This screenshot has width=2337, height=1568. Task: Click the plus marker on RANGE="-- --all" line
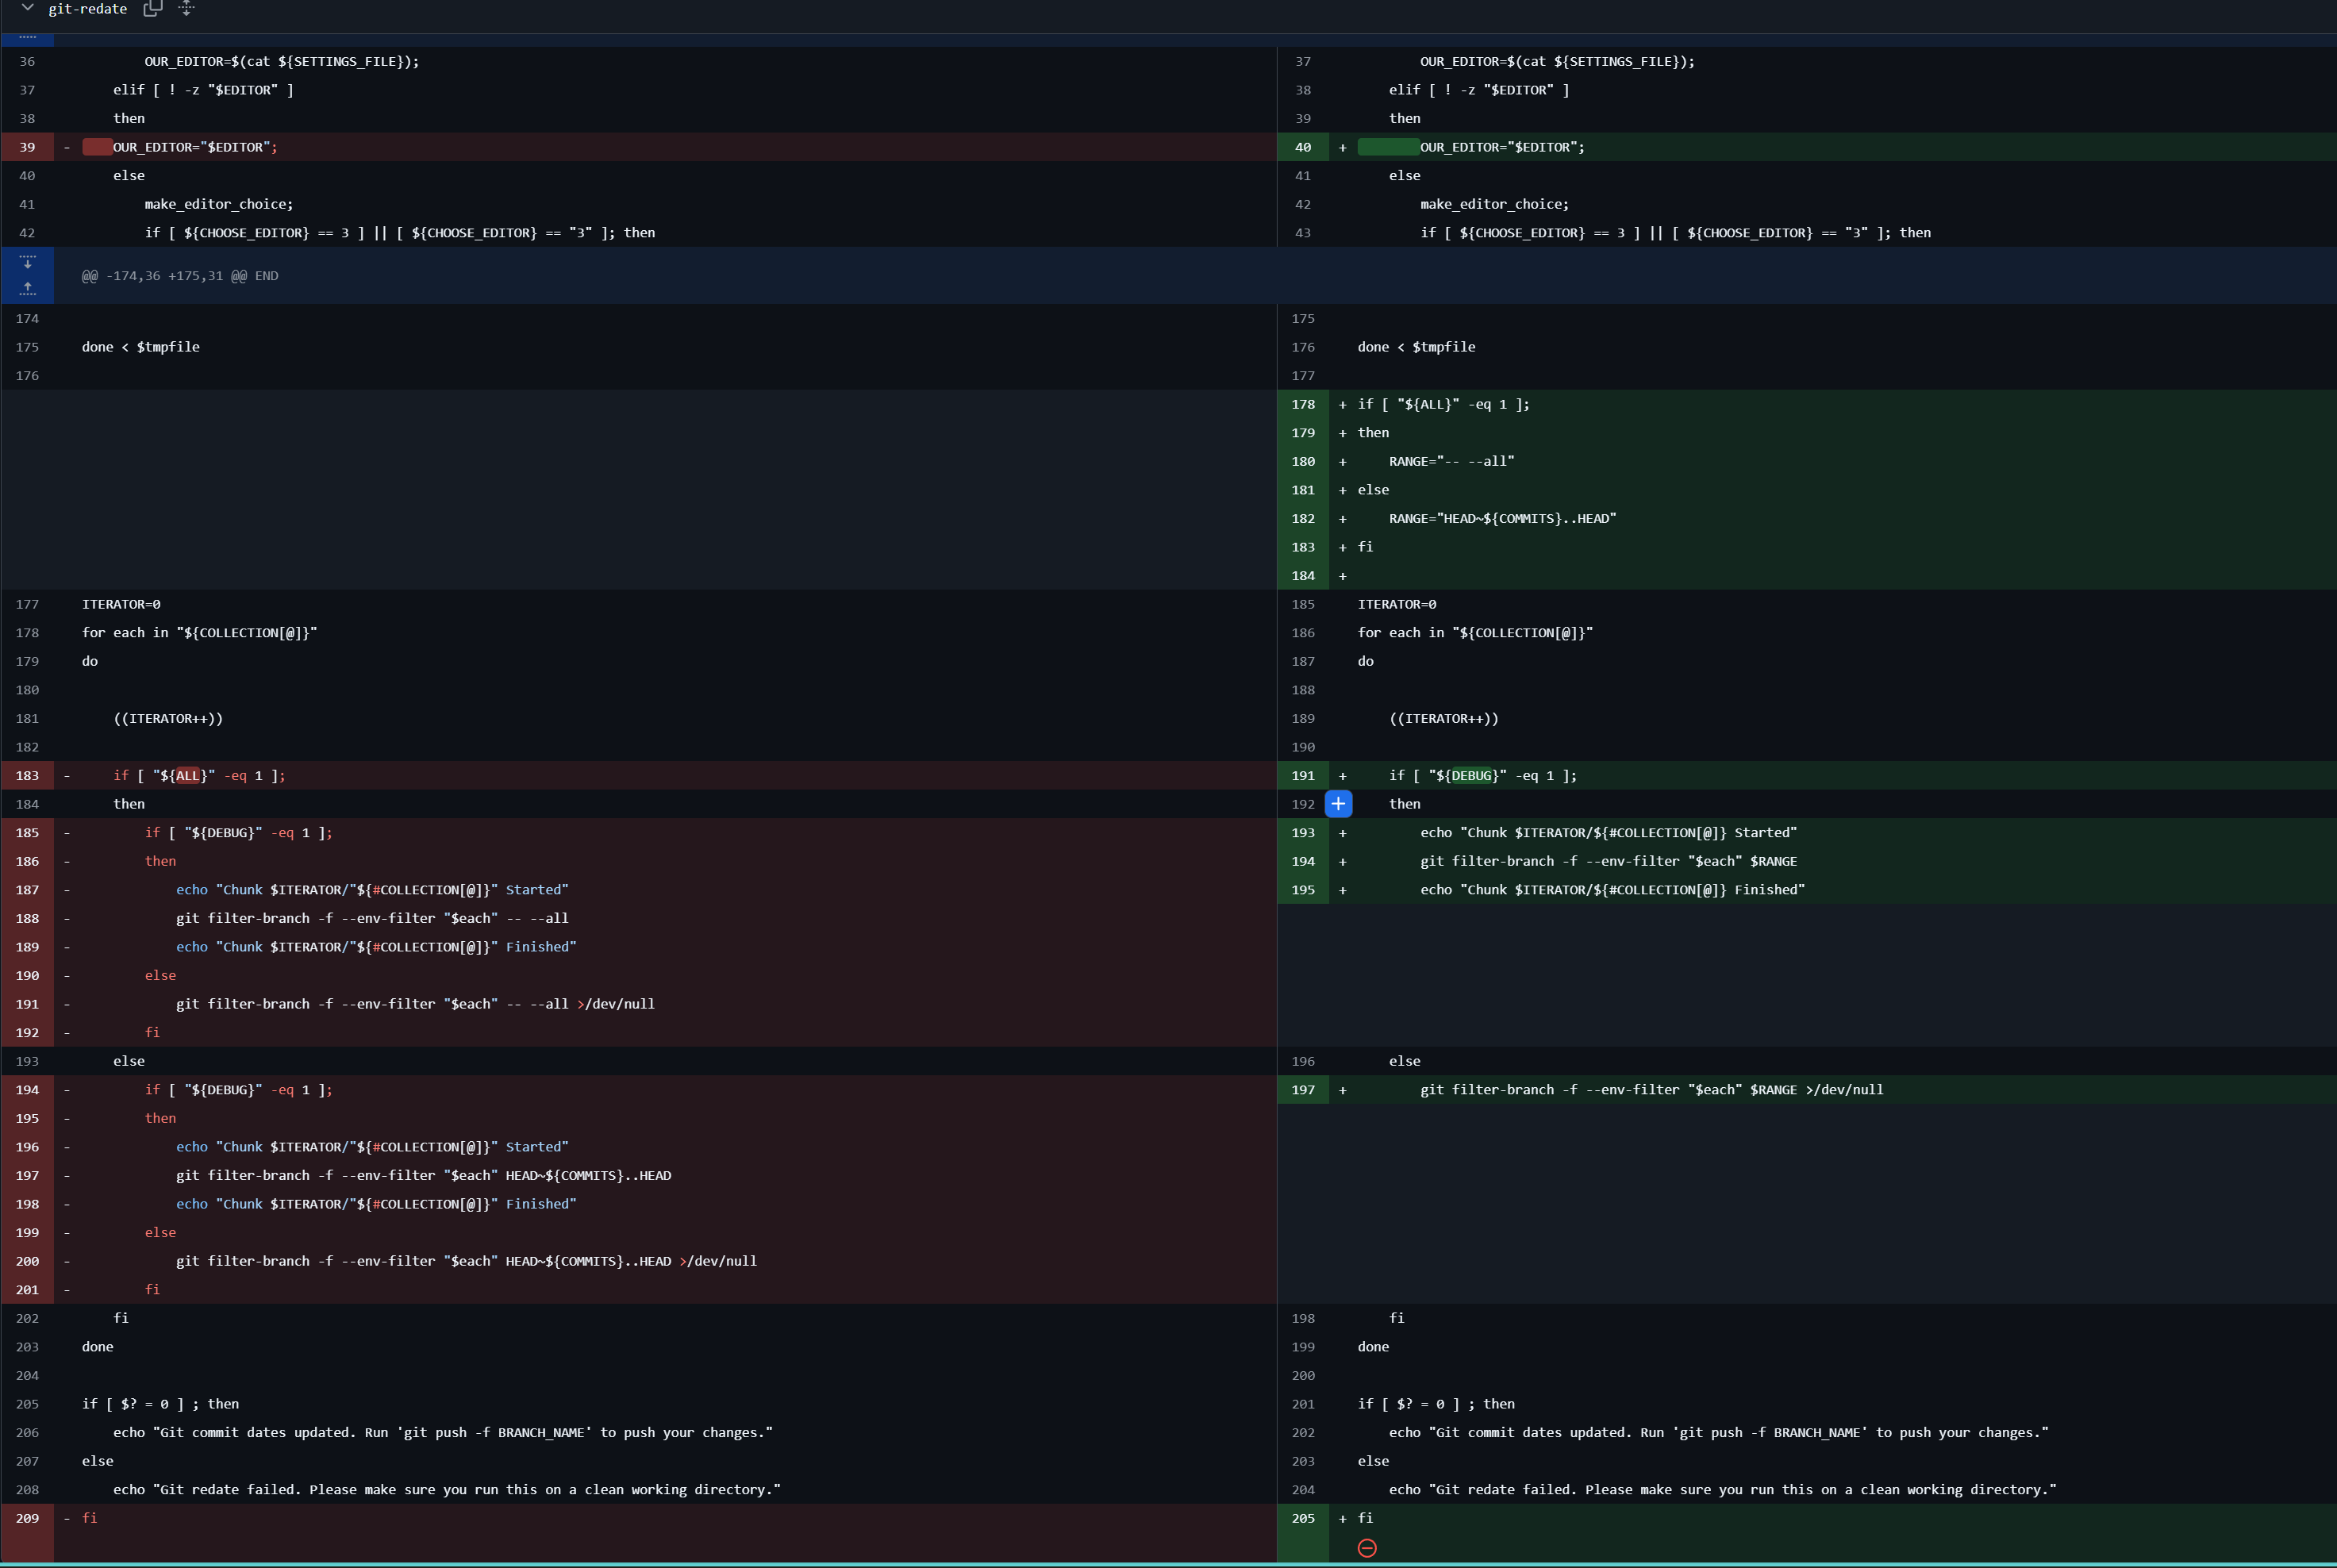tap(1342, 462)
